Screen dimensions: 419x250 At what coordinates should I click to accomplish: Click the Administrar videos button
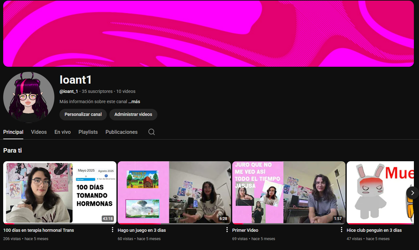click(x=133, y=114)
